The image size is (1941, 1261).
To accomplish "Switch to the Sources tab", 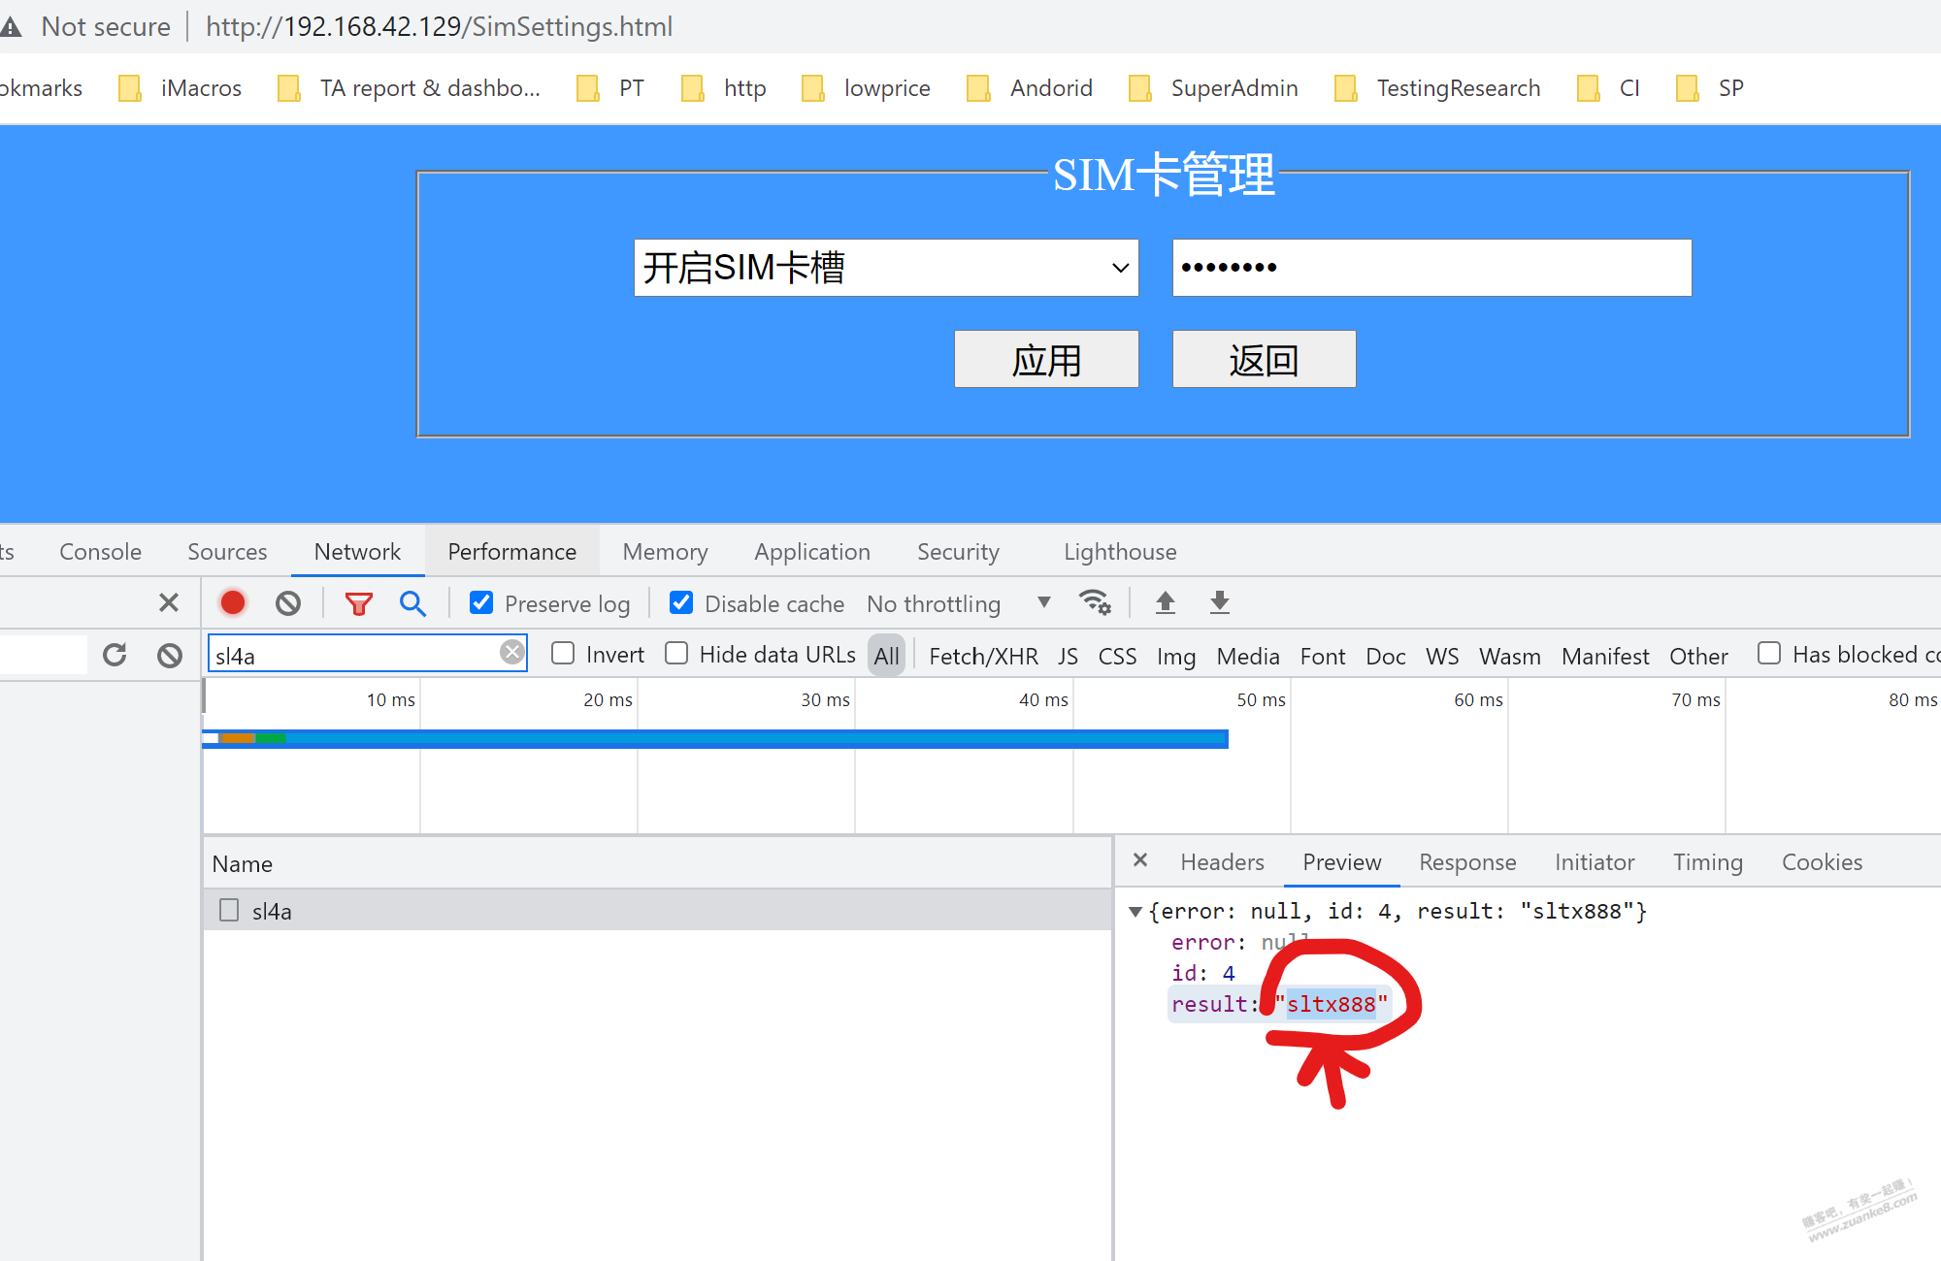I will 227,551.
